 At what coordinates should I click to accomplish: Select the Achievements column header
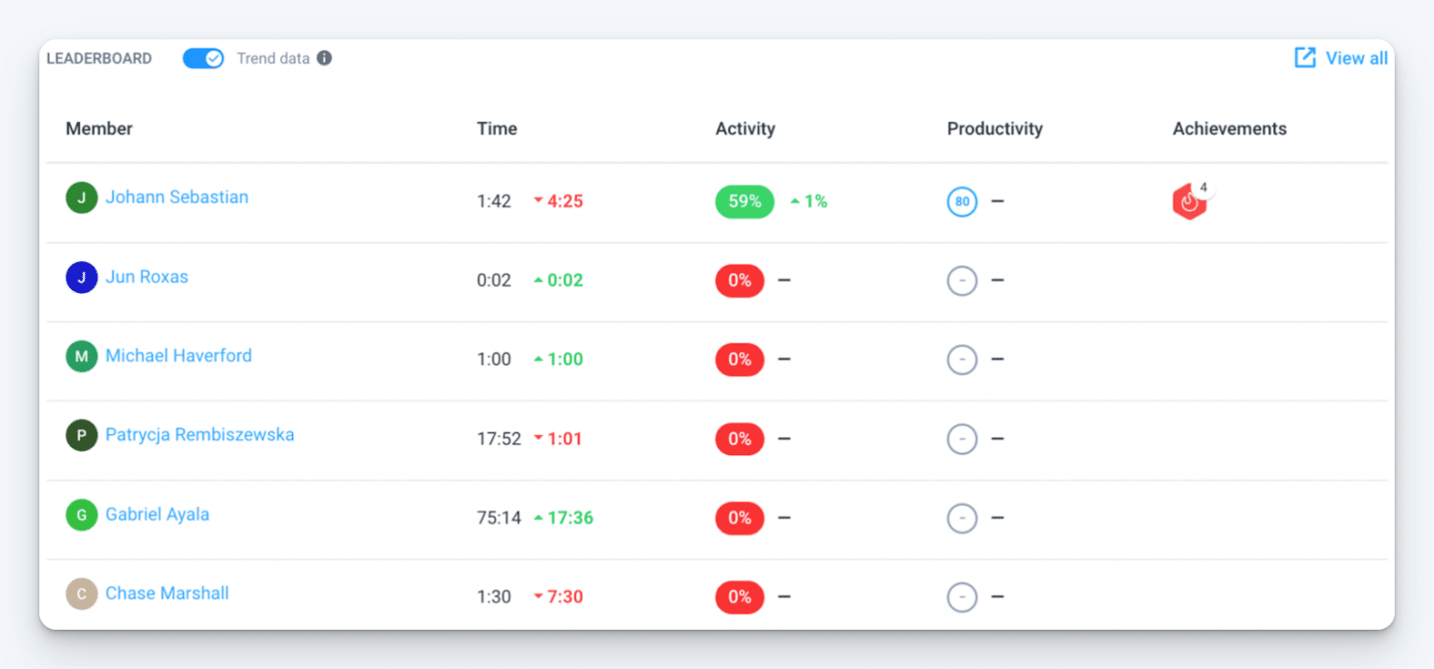(1230, 129)
